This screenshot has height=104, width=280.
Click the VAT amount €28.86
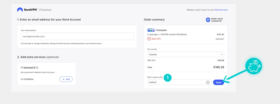pos(220,60)
